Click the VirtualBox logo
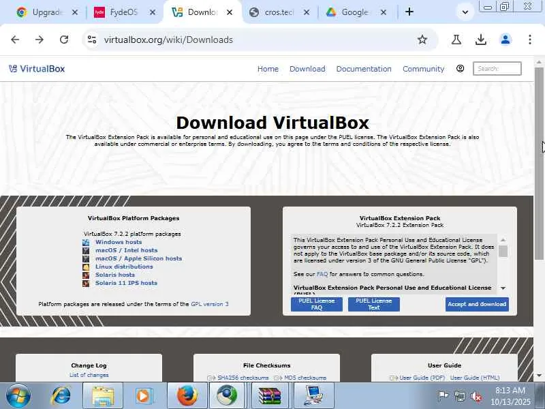This screenshot has height=409, width=545. click(x=37, y=69)
